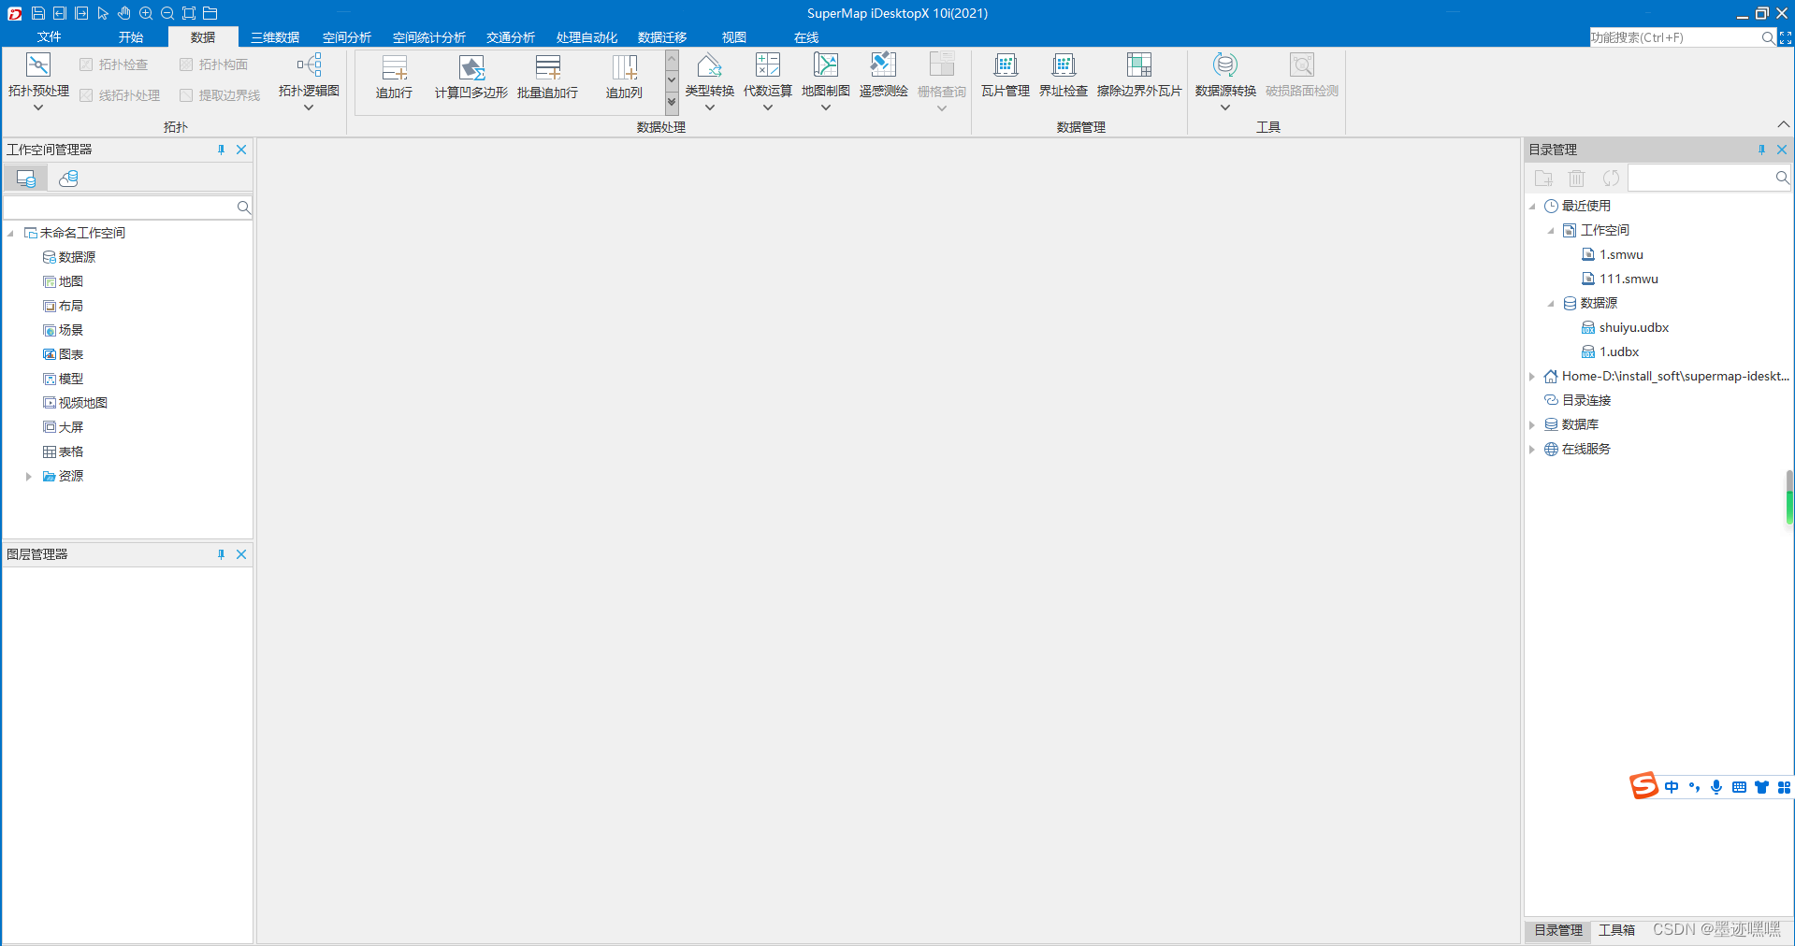Open the 1.smwu workspace file
The height and width of the screenshot is (946, 1795).
click(x=1619, y=253)
